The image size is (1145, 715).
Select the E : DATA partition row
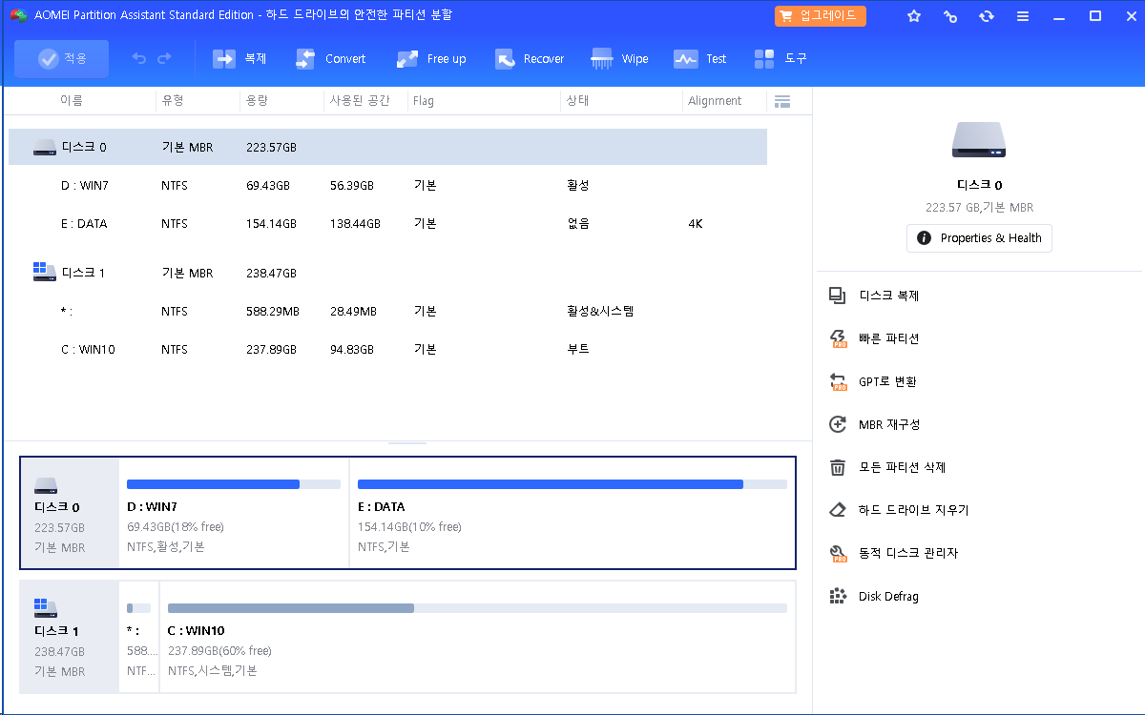point(387,223)
